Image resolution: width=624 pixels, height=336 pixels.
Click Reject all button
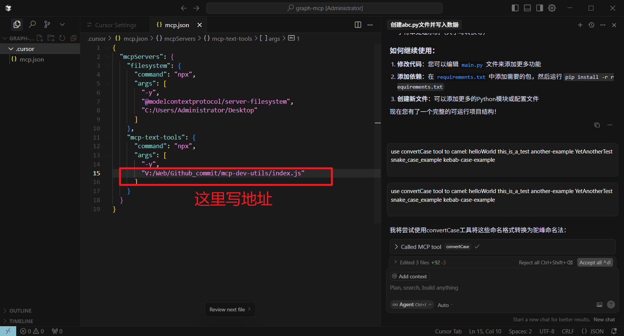(546, 262)
